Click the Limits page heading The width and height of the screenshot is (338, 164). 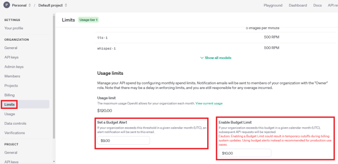(x=68, y=20)
